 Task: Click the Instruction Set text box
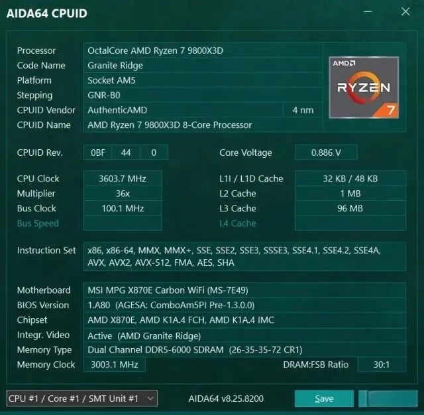(244, 257)
